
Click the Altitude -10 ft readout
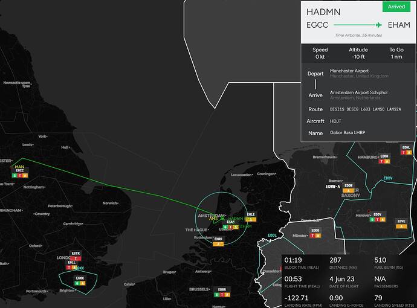(358, 53)
